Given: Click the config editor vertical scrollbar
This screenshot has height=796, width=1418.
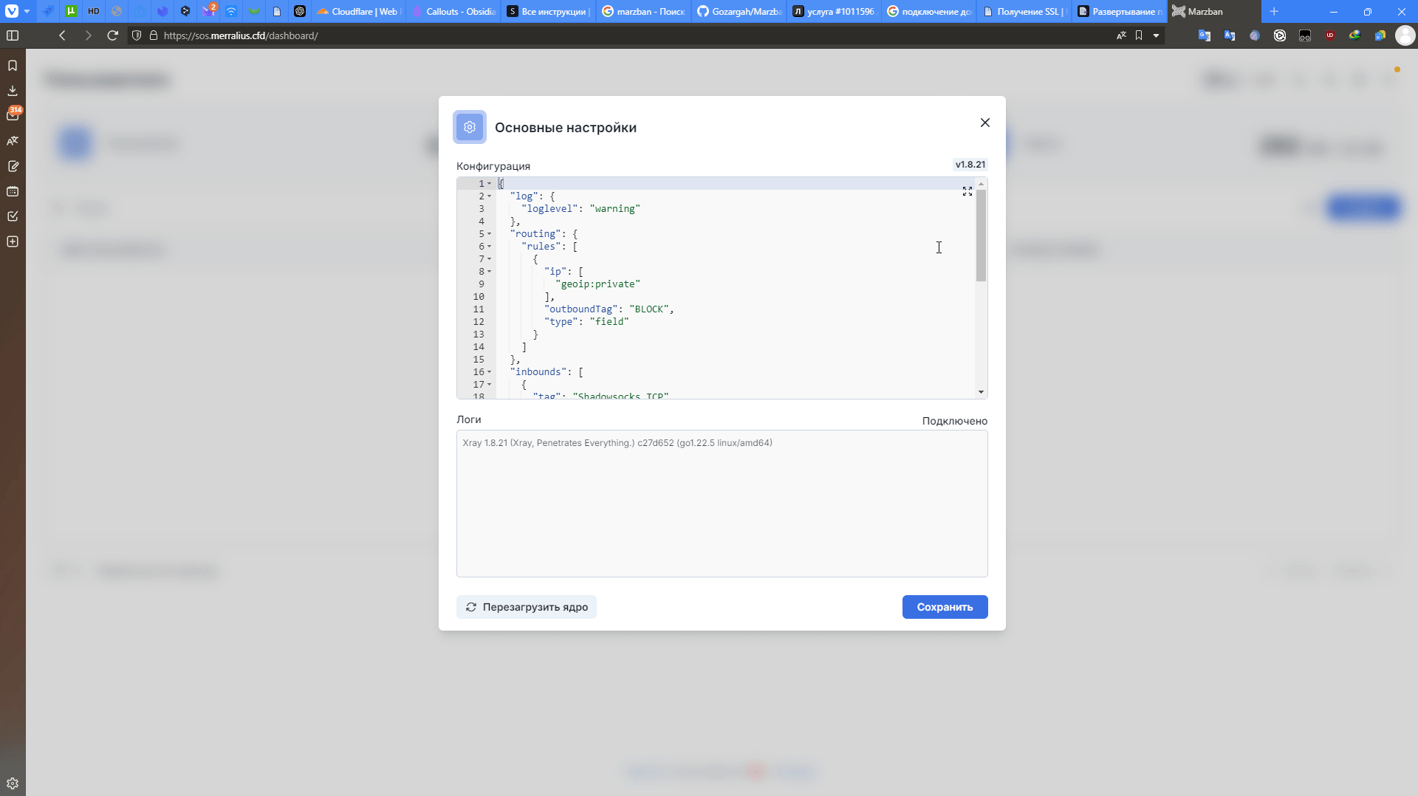Looking at the screenshot, I should (981, 236).
